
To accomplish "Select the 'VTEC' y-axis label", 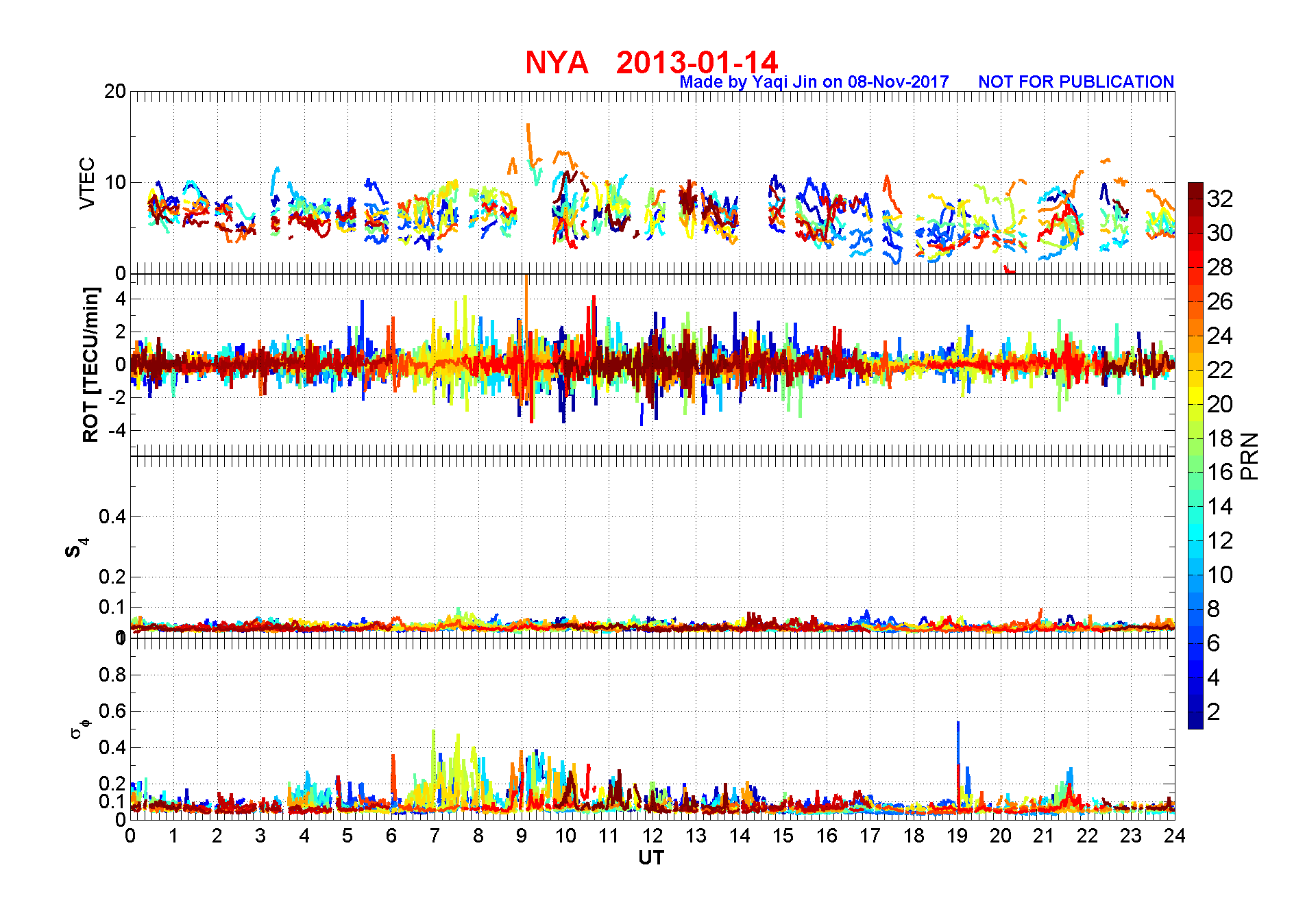I will (87, 183).
